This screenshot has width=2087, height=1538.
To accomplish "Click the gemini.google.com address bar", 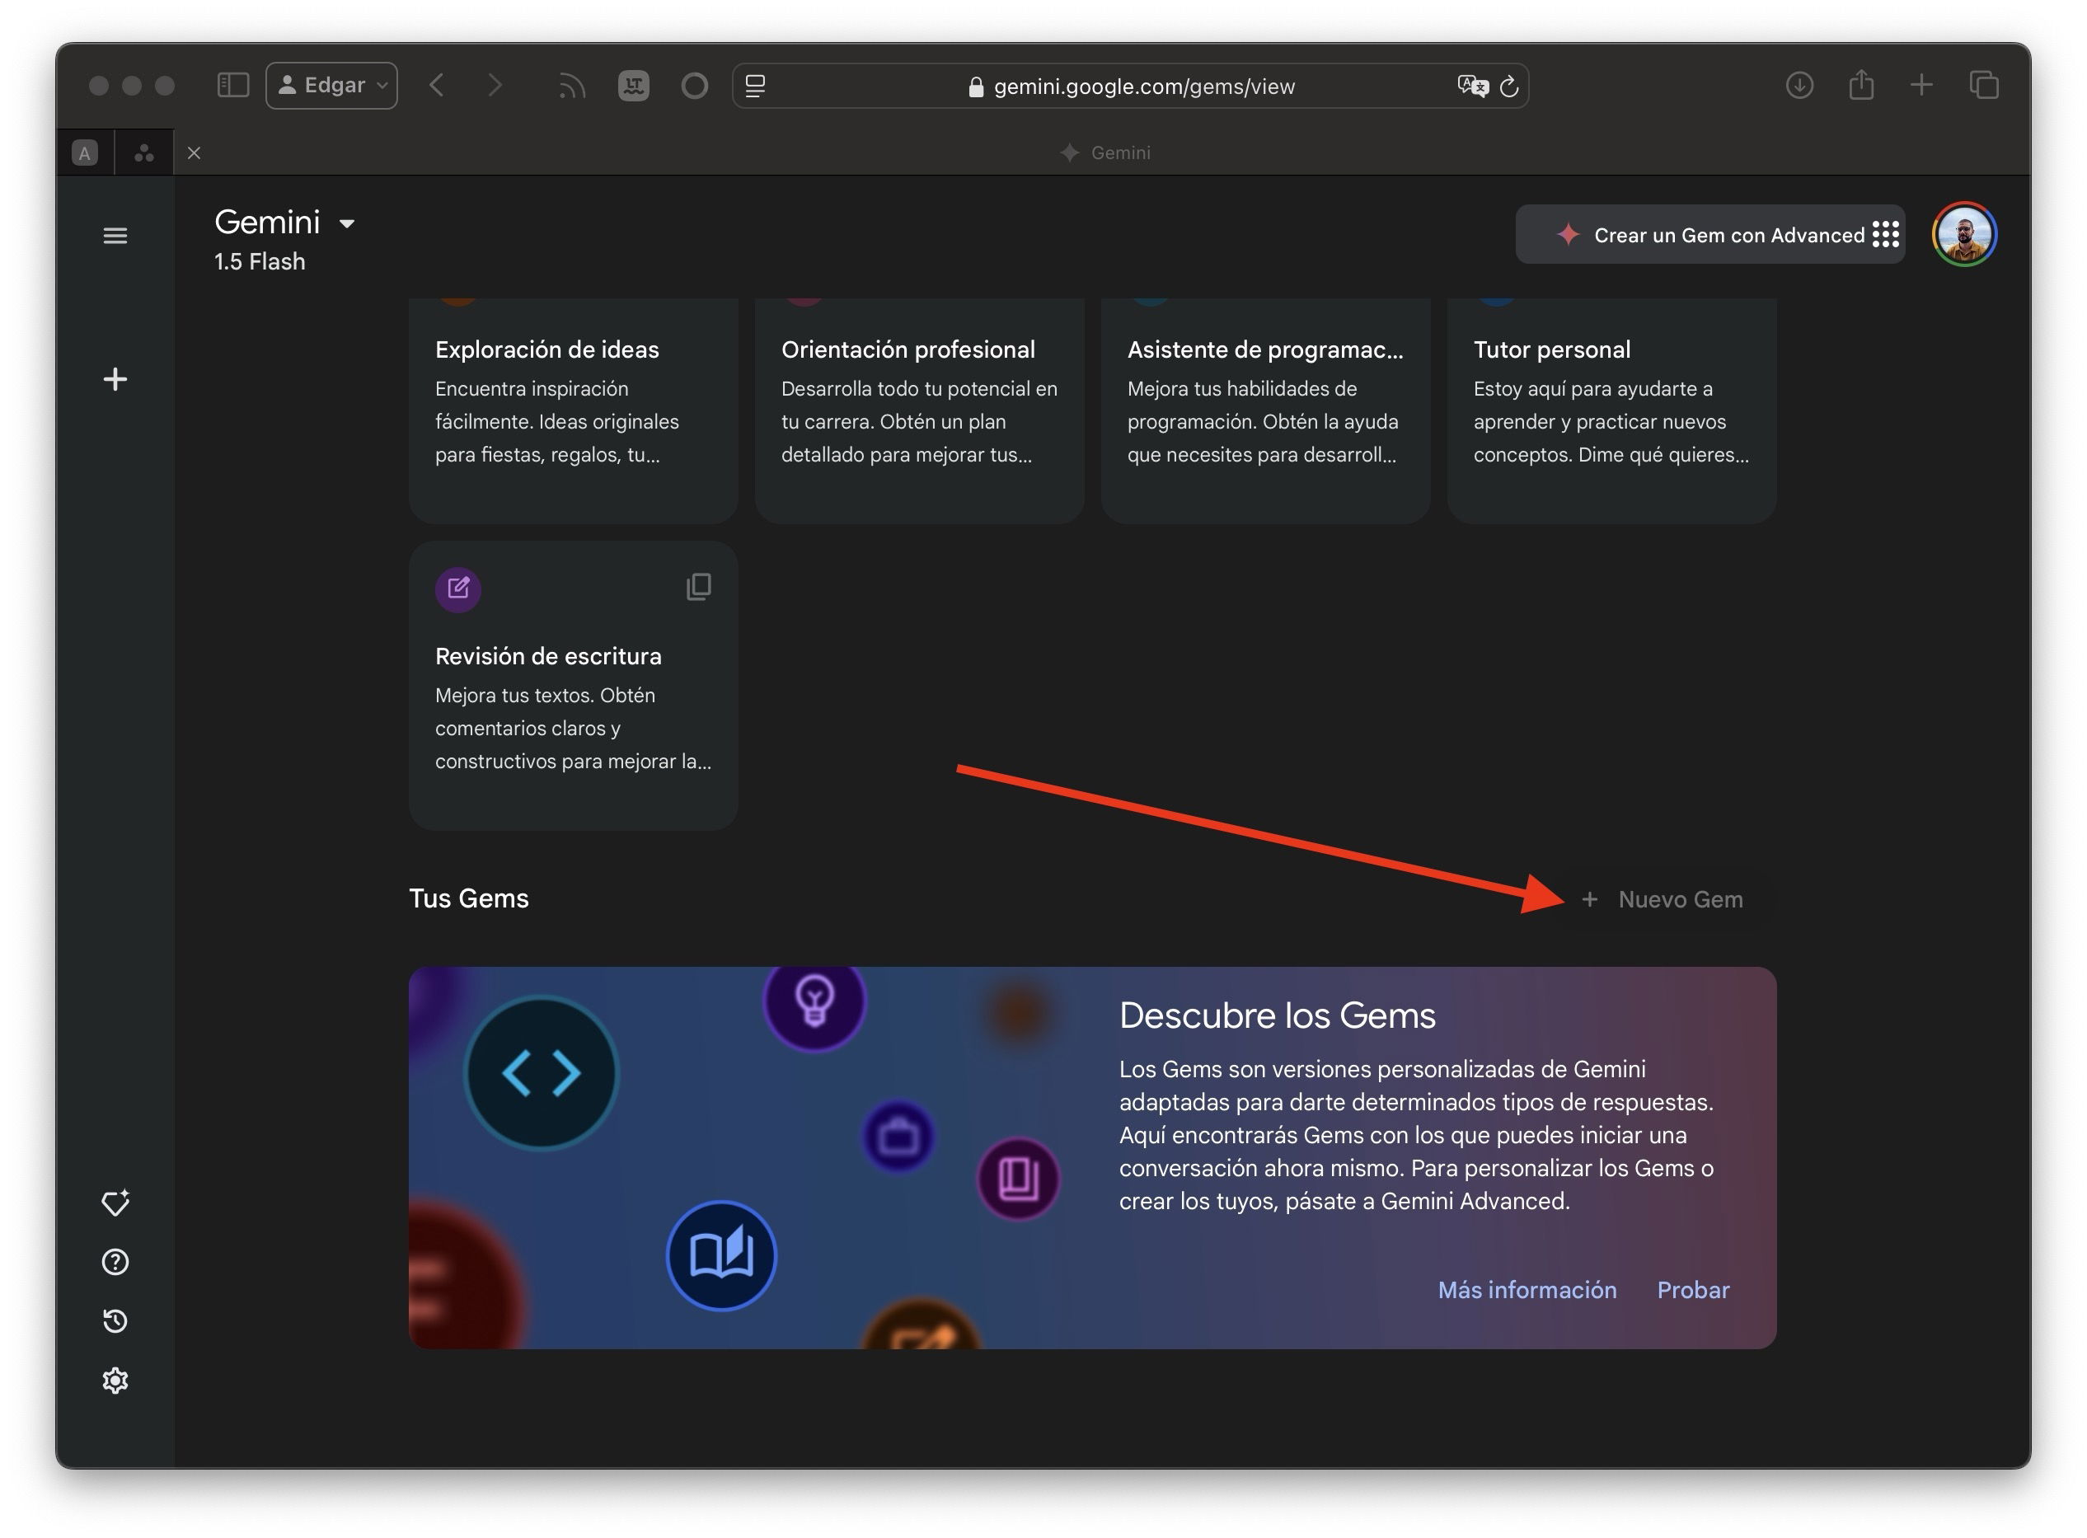I will click(x=1130, y=86).
